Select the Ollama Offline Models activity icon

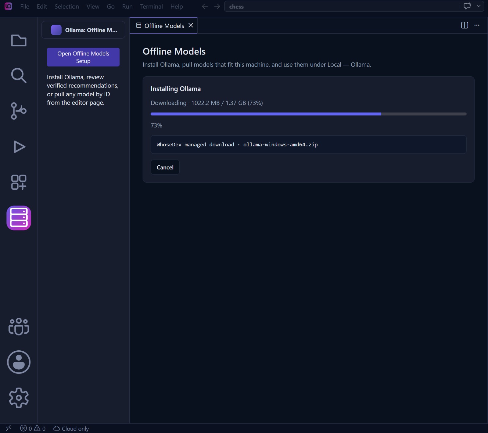tap(19, 218)
